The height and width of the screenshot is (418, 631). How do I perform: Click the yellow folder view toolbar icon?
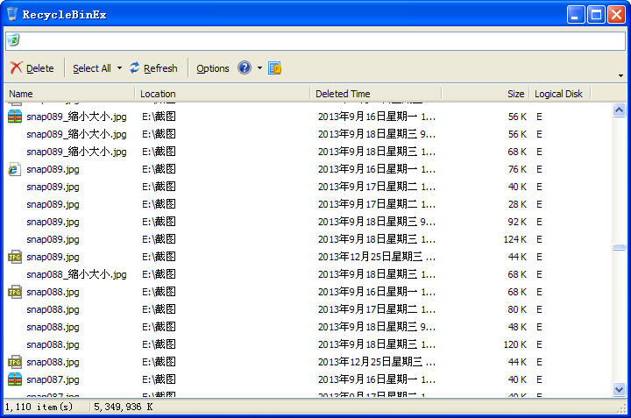tap(274, 68)
